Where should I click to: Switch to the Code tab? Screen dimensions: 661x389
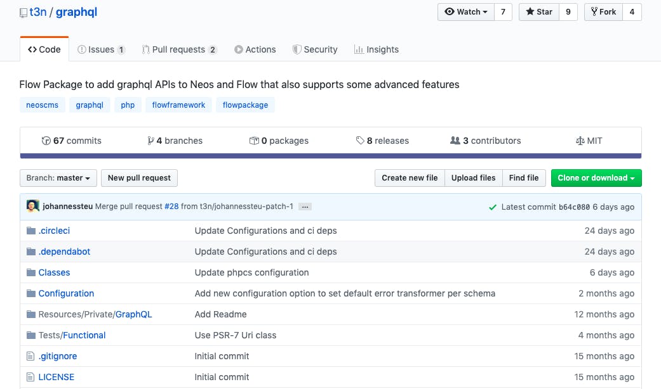click(44, 49)
